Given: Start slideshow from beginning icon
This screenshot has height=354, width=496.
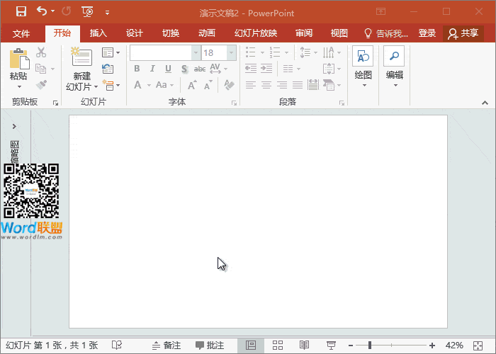Looking at the screenshot, I should tap(87, 12).
